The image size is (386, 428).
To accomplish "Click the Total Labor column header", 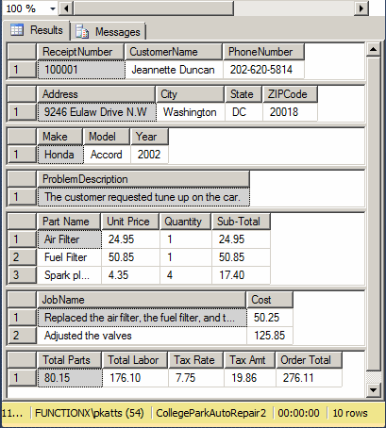I will pyautogui.click(x=135, y=360).
